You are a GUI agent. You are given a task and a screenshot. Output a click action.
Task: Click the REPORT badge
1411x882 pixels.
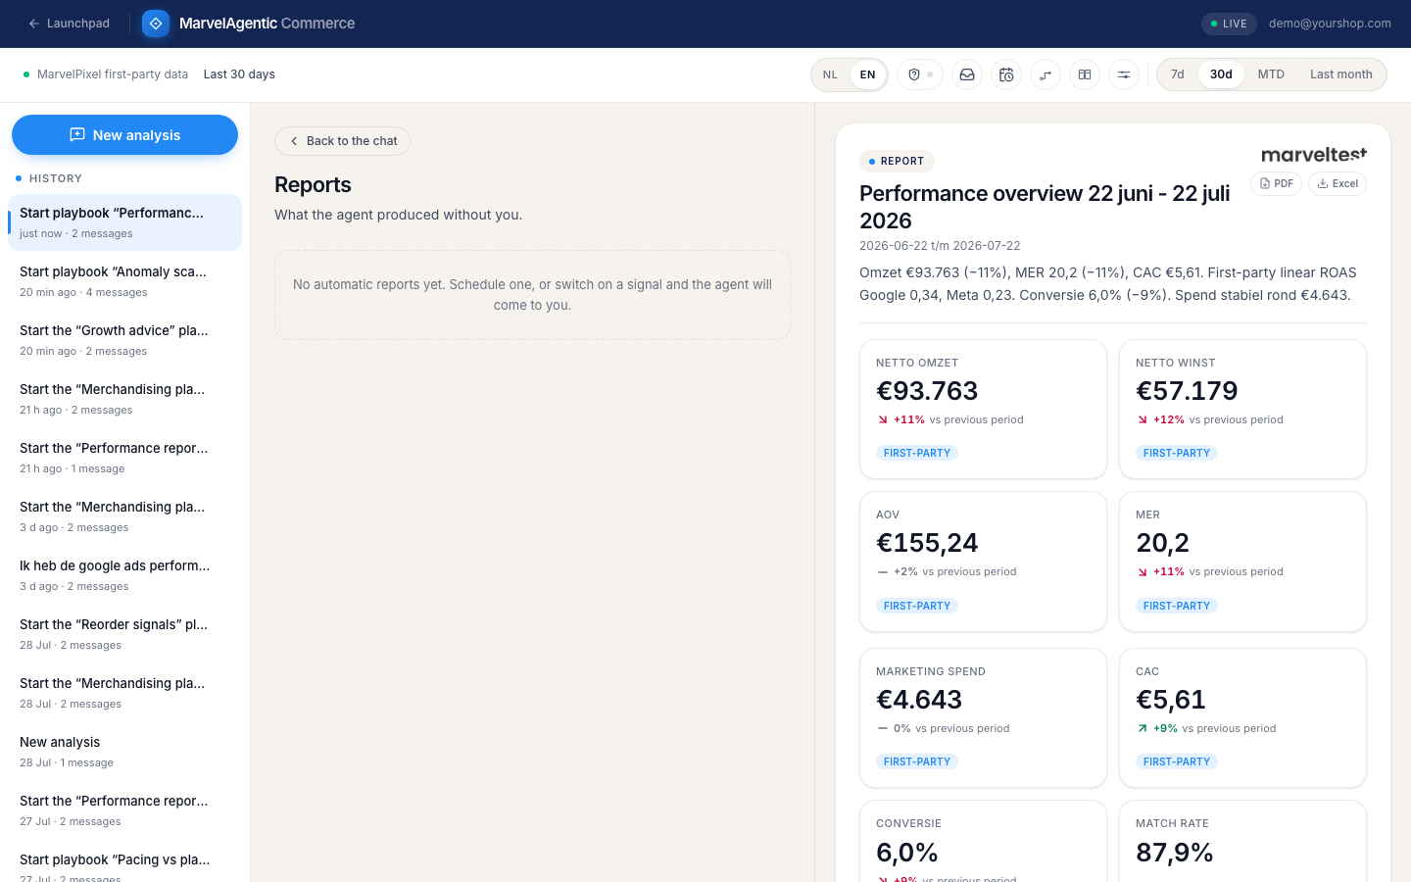pyautogui.click(x=897, y=161)
